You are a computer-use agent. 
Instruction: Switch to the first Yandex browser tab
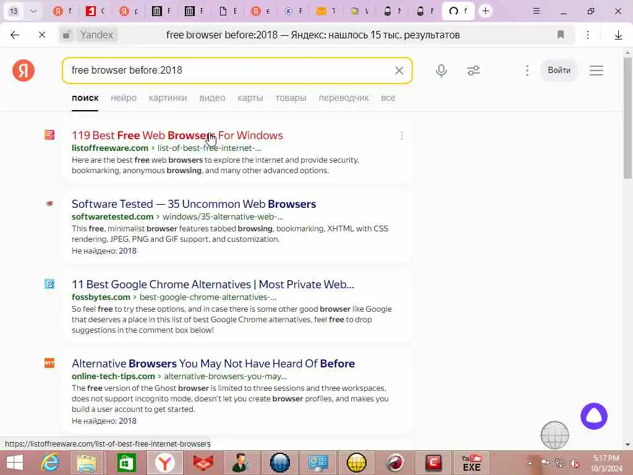coord(62,11)
